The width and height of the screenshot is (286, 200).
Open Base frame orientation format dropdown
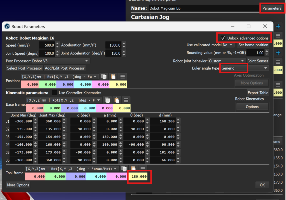coord(64,100)
